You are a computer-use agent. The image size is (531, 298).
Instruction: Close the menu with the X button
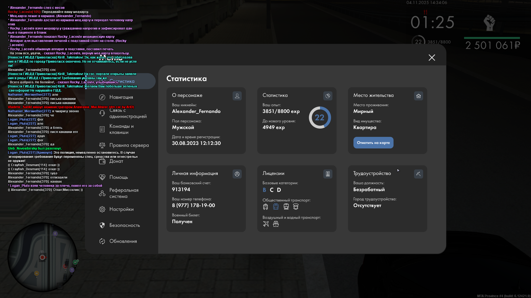click(x=432, y=57)
